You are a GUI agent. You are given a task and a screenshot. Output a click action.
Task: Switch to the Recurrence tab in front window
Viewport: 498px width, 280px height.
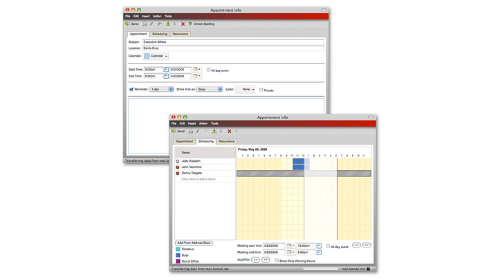tap(227, 141)
